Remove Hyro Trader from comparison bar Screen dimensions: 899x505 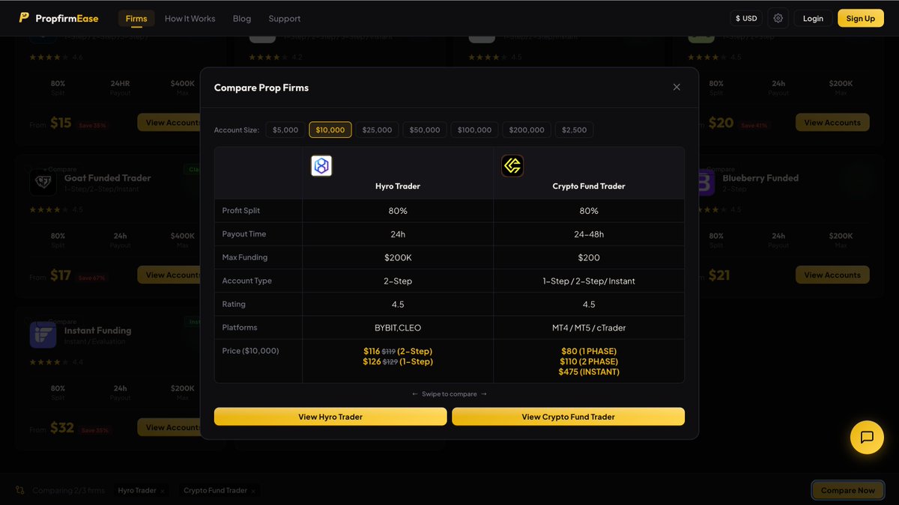click(163, 491)
